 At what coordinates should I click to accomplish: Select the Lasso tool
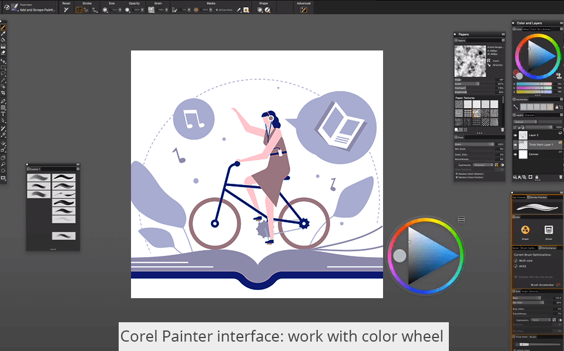(x=4, y=73)
